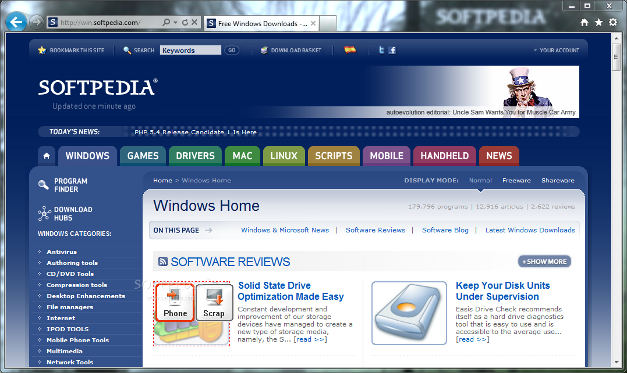Image resolution: width=627 pixels, height=373 pixels.
Task: Select the Free Windows Downloads tab
Action: [x=261, y=24]
